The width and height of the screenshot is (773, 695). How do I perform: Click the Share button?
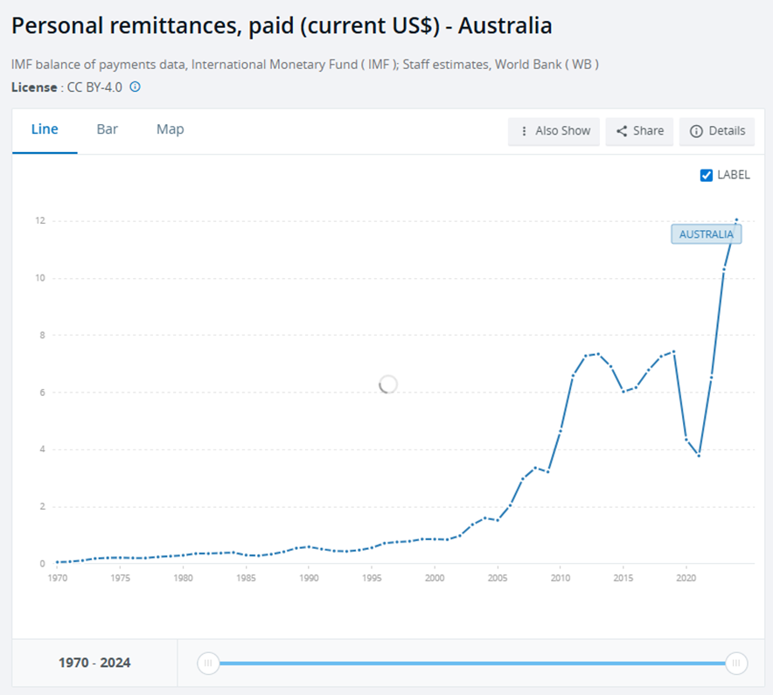pyautogui.click(x=639, y=131)
